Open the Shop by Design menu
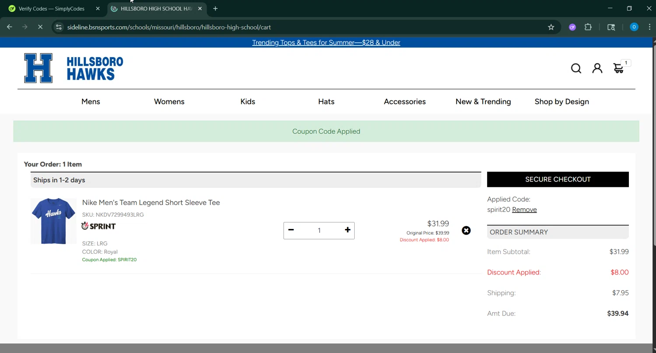Screen dimensions: 656x353 (x=562, y=101)
